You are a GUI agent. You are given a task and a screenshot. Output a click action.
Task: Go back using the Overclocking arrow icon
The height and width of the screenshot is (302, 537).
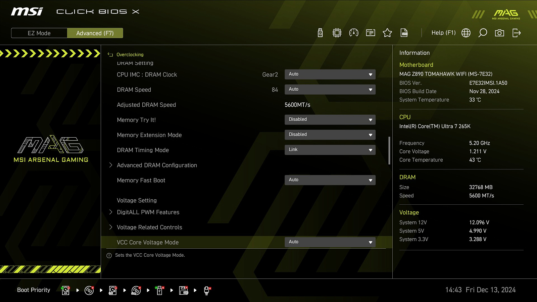[110, 55]
